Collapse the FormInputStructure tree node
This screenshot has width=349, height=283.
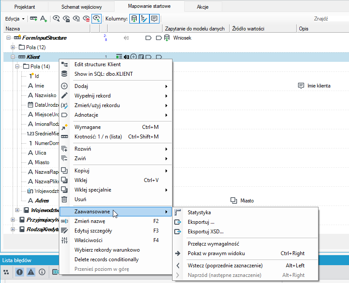click(x=8, y=38)
